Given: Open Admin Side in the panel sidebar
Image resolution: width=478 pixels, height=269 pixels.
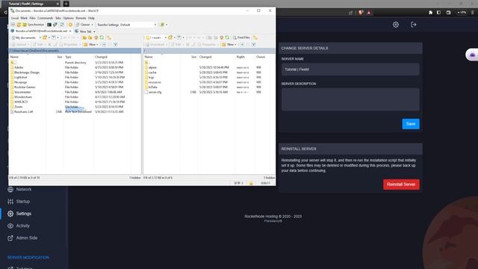Looking at the screenshot, I should click(22, 238).
